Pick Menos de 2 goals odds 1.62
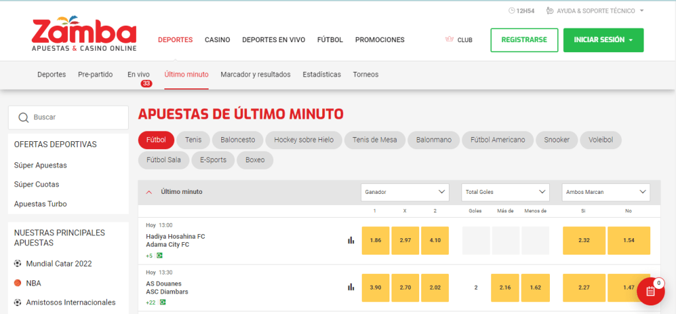Screen dimensions: 676x314 pyautogui.click(x=535, y=288)
